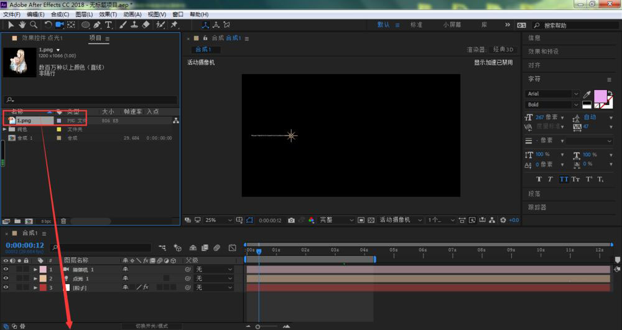Select the Ellipse shape tool
The width and height of the screenshot is (622, 330).
85,25
